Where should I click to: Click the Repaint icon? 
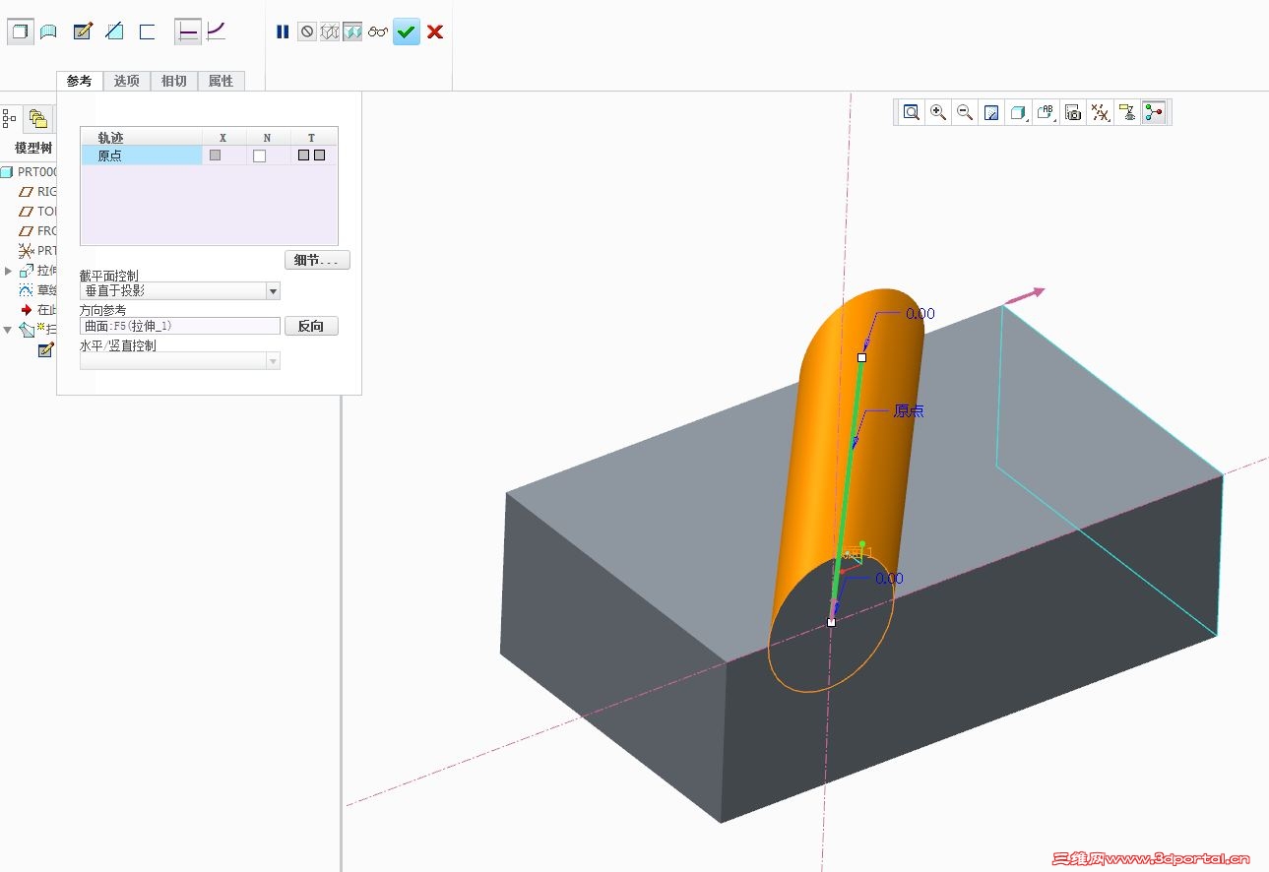pyautogui.click(x=991, y=112)
